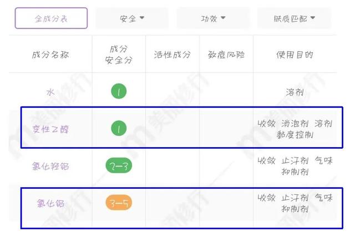Click the 成分安全分 column header

coord(119,54)
